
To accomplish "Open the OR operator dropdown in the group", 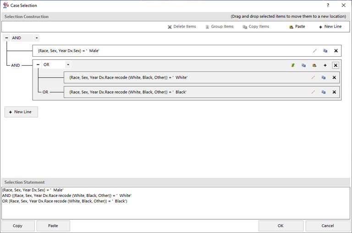I will pos(68,65).
